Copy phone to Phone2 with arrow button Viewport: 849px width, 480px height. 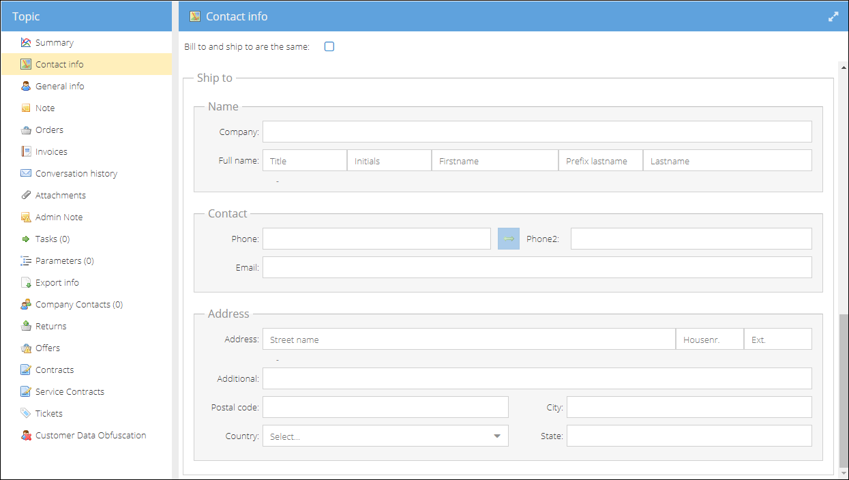pos(509,239)
